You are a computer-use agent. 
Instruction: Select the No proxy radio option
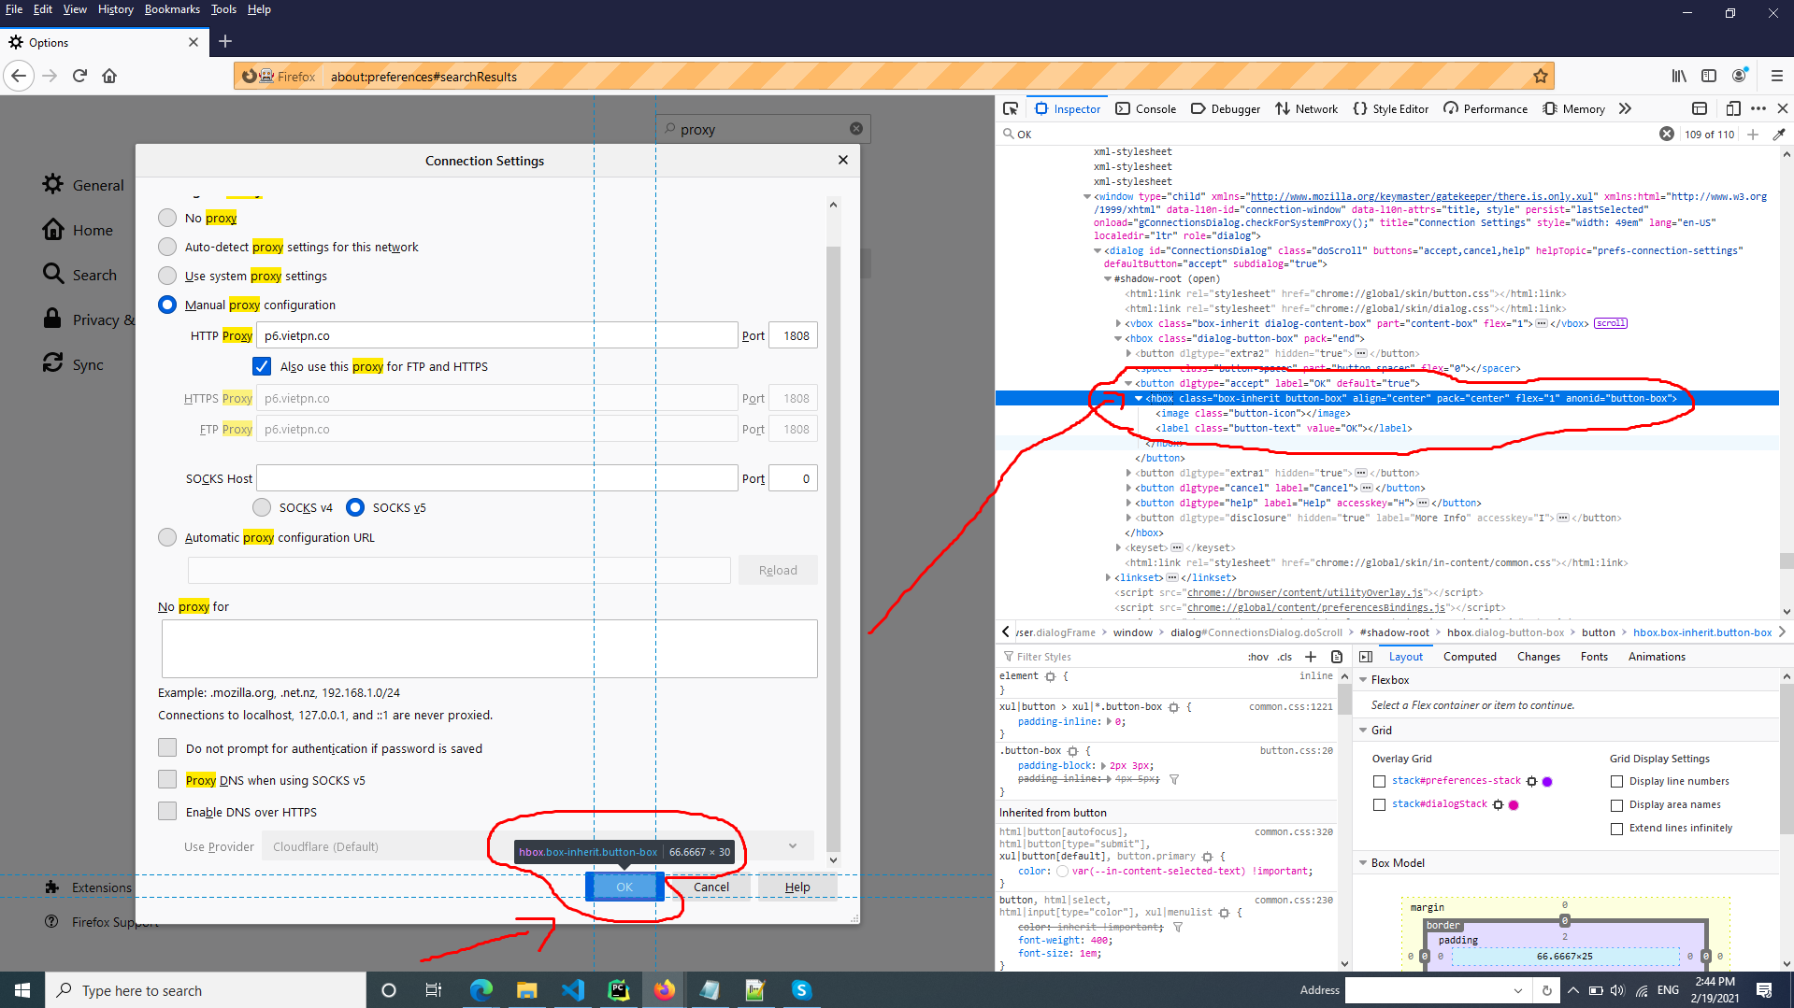click(x=167, y=218)
